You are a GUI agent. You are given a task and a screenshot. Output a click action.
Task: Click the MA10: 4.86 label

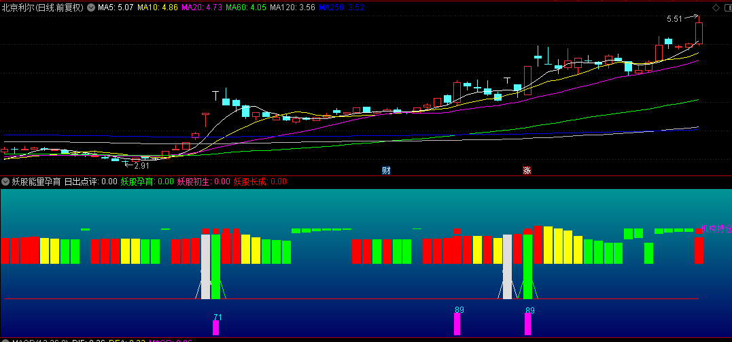pos(157,7)
